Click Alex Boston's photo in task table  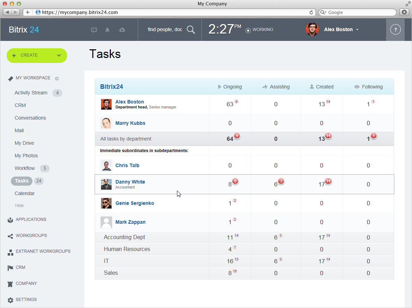coord(106,104)
